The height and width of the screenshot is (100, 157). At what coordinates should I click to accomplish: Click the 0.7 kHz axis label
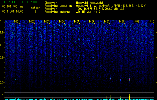(x=2, y=82)
